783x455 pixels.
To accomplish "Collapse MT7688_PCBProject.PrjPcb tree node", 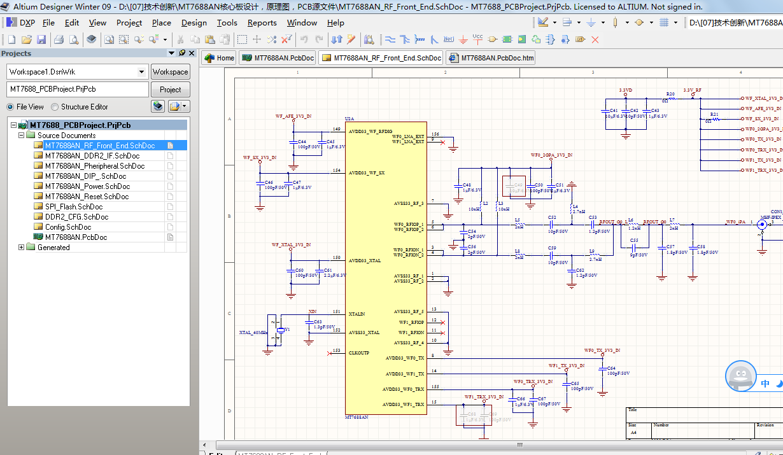I will 13,125.
